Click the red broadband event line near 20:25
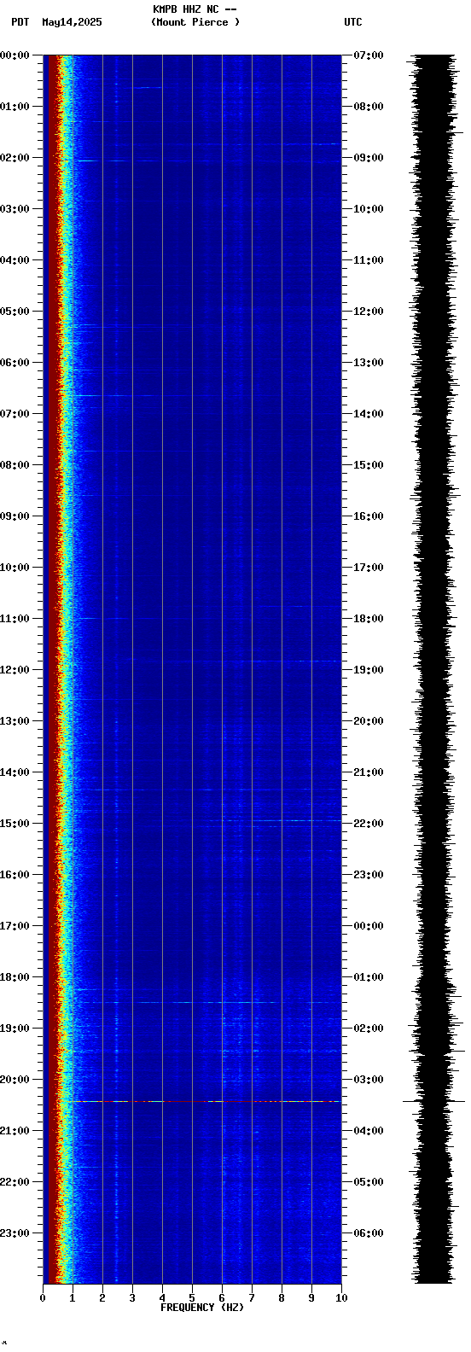This screenshot has width=471, height=1352. (203, 1101)
